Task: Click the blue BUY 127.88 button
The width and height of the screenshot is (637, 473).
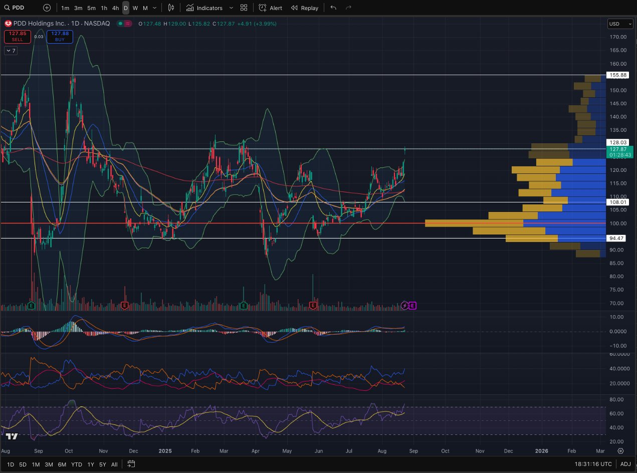Action: [60, 37]
